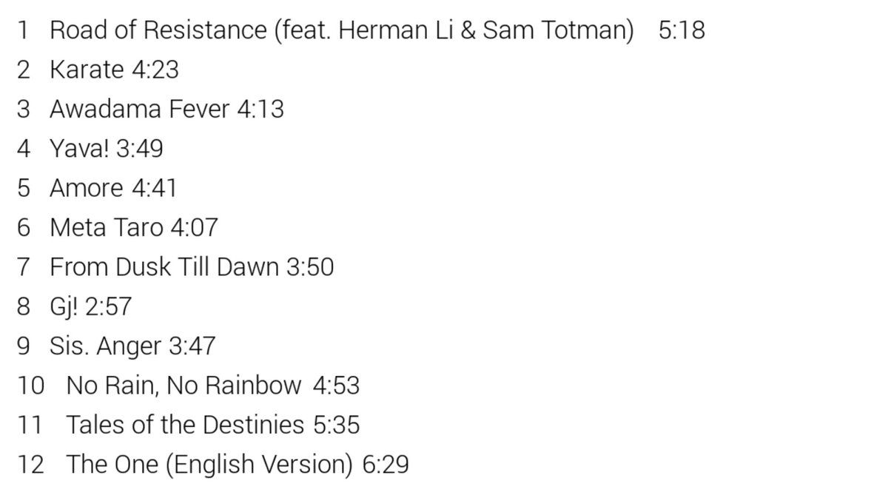Click the track number 10
The height and width of the screenshot is (501, 888).
point(31,386)
